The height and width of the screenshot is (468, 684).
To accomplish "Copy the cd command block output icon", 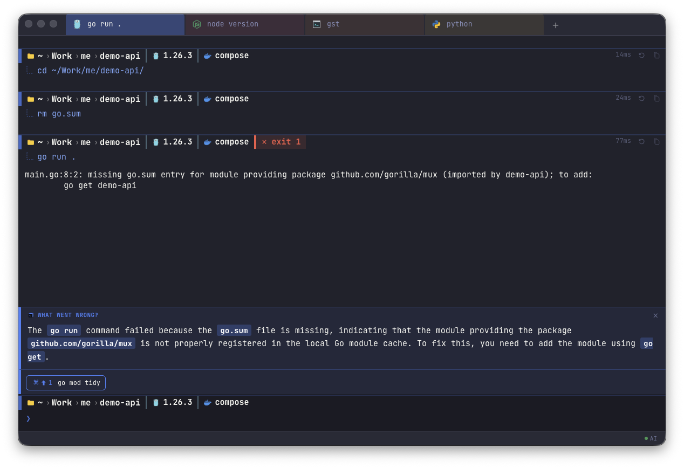I will (x=656, y=55).
